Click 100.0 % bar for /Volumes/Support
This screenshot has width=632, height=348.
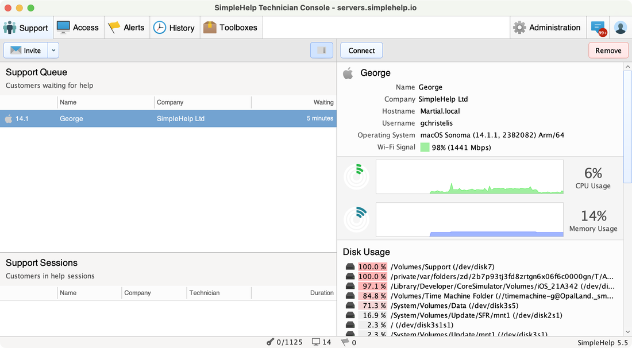(x=372, y=267)
